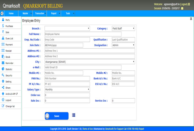The height and width of the screenshot is (131, 194).
Task: Click the Full Name input field
Action: (83, 34)
